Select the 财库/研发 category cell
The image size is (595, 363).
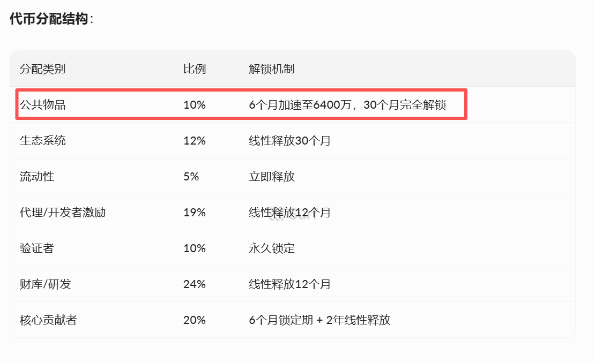[46, 284]
